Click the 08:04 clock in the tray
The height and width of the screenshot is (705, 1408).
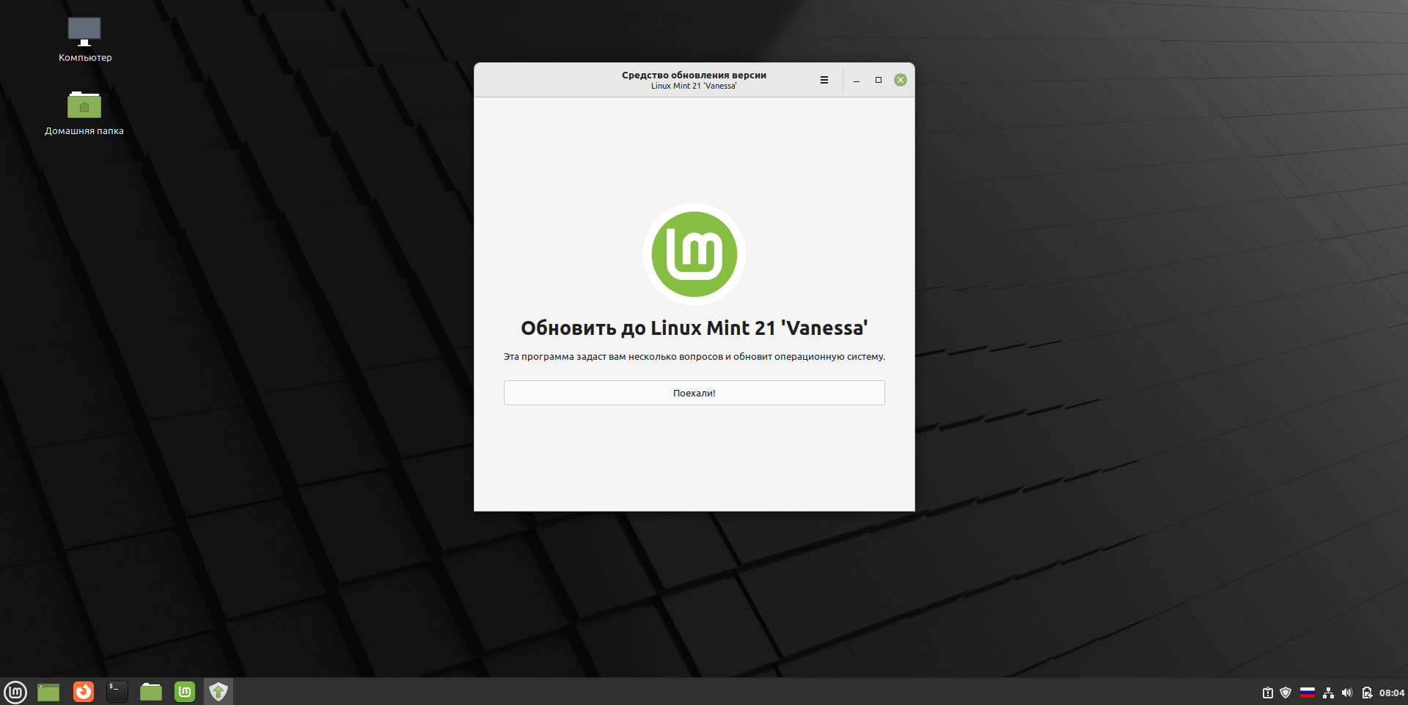point(1390,693)
